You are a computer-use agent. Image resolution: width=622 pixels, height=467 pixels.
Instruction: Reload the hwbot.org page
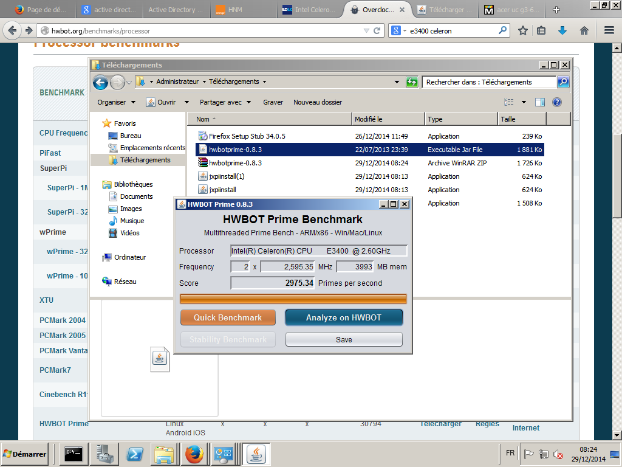click(377, 30)
